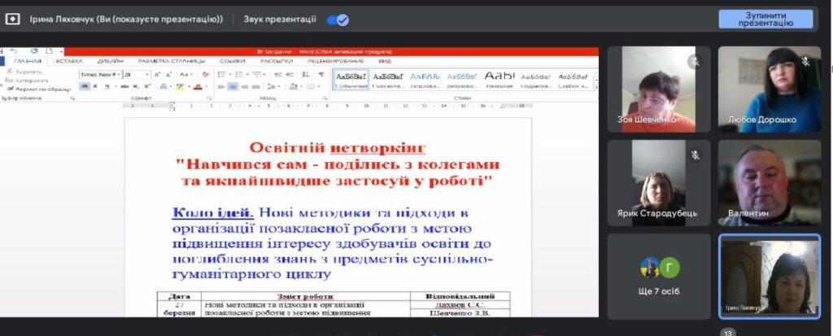Open the 'РАССЫЛКИ' ribbon tab

[277, 61]
